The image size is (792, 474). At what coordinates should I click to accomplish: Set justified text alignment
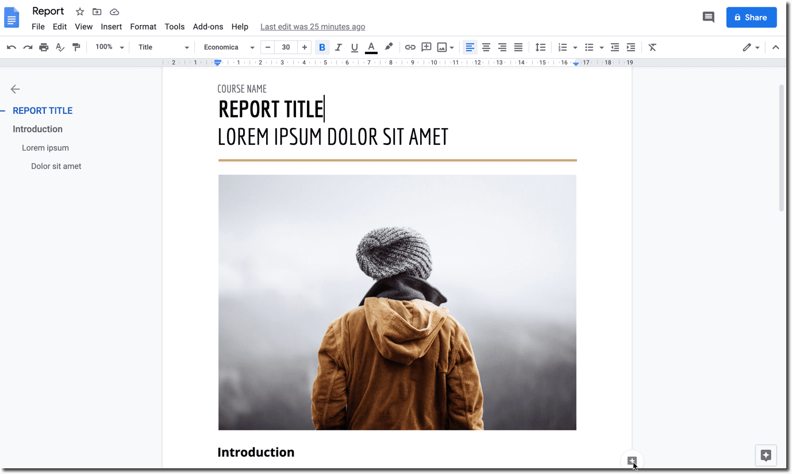pos(518,47)
